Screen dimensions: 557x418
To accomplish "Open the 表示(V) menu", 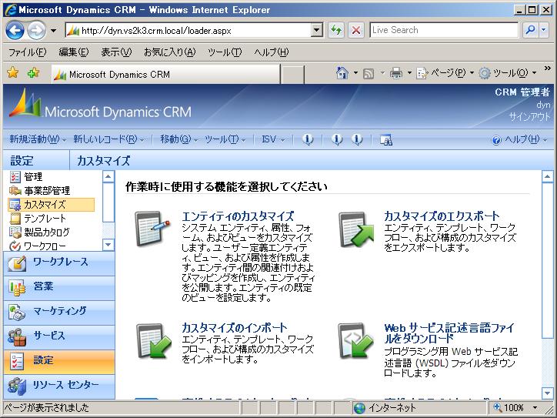I will (116, 52).
